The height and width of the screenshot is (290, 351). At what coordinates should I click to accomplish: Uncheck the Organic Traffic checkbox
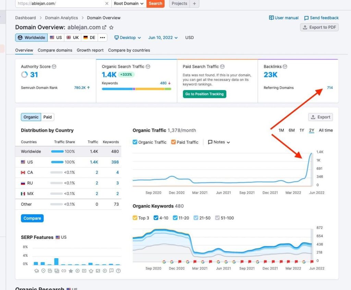135,142
